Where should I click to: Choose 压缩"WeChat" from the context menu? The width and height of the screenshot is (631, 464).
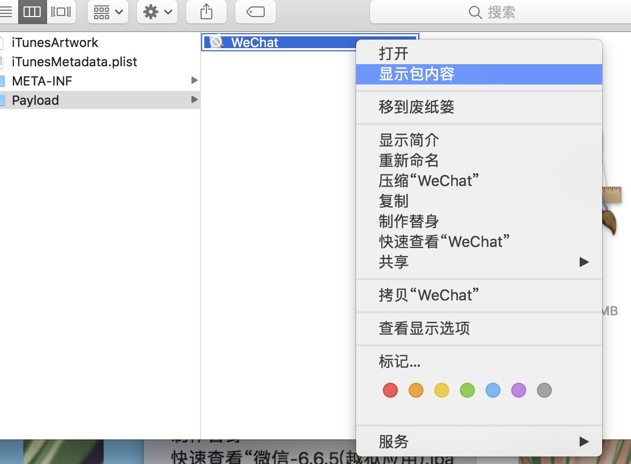[x=479, y=181]
